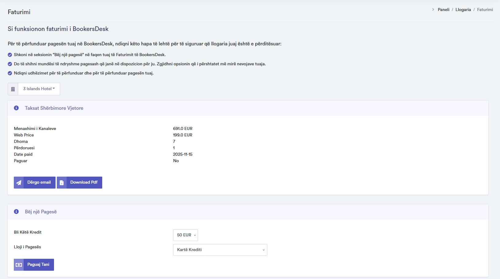The height and width of the screenshot is (279, 500).
Task: Click the Bli Këtë Kredit label
Action: click(x=28, y=232)
